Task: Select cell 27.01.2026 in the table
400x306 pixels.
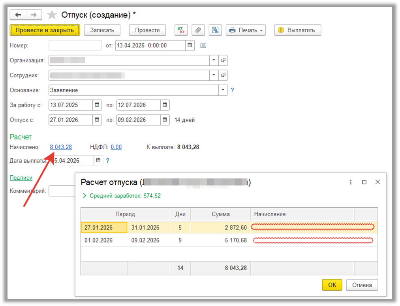Action: tap(104, 227)
